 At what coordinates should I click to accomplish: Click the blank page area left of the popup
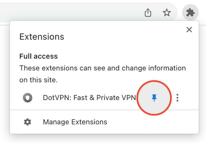pos(4,84)
